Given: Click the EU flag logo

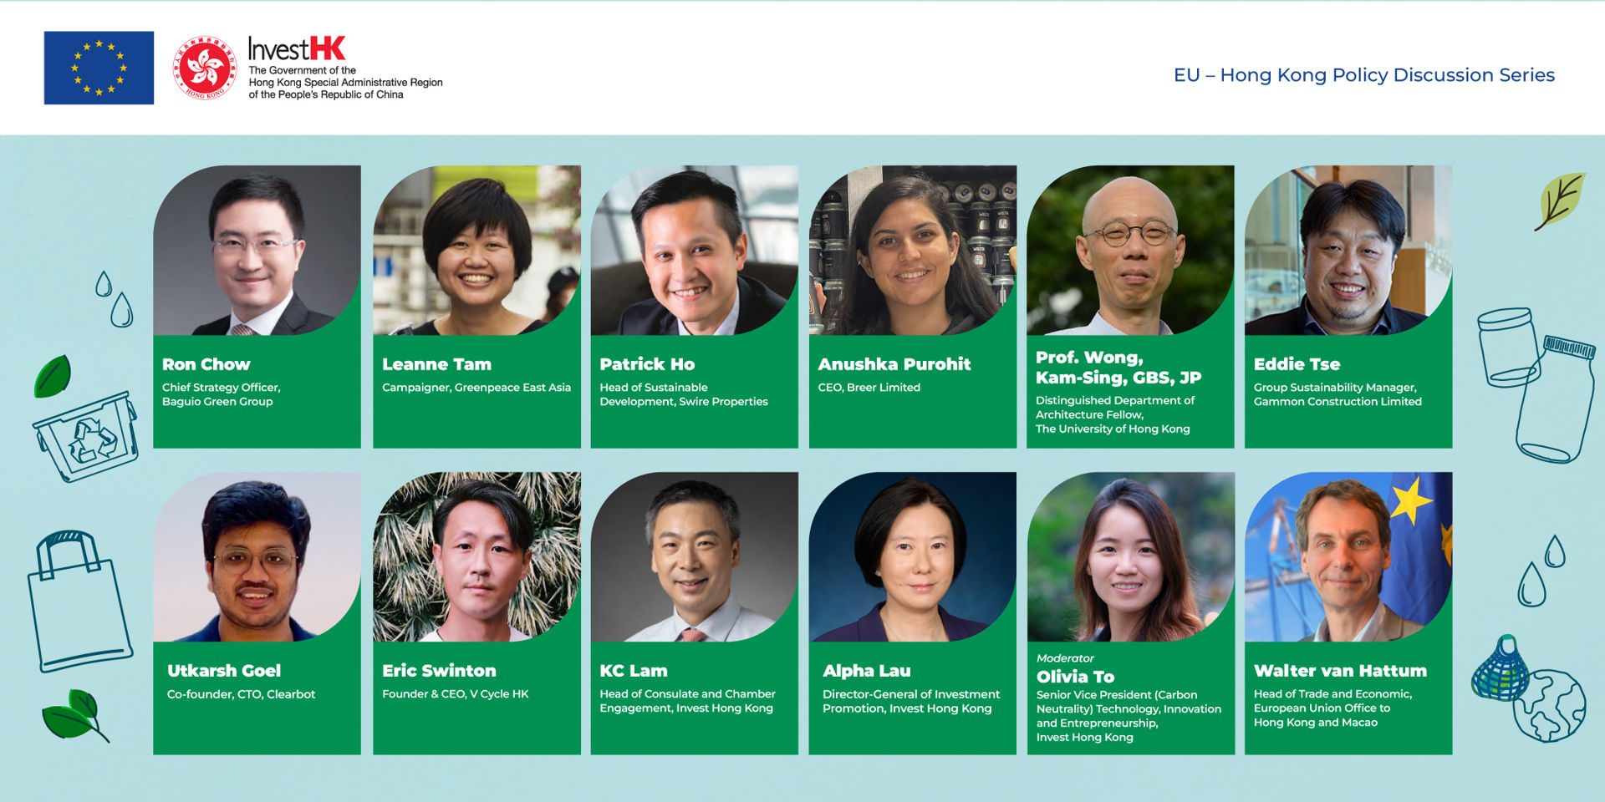Looking at the screenshot, I should pyautogui.click(x=99, y=68).
